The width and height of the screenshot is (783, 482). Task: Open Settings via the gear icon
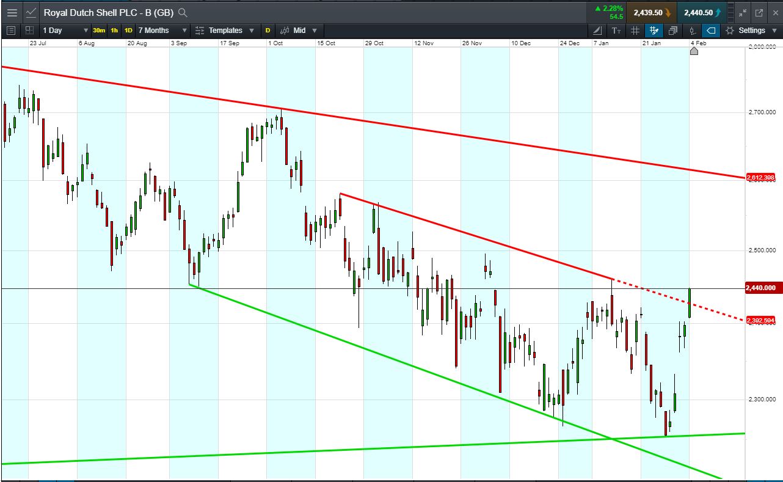coord(729,31)
